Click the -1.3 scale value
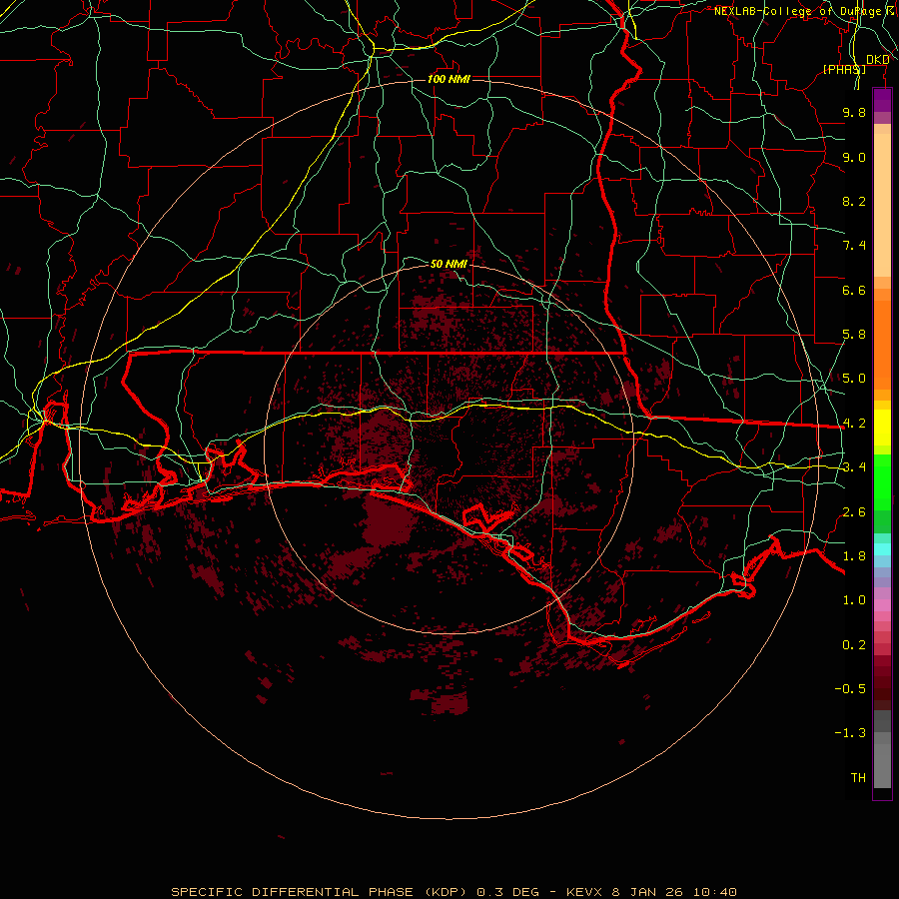The height and width of the screenshot is (899, 899). click(x=850, y=734)
